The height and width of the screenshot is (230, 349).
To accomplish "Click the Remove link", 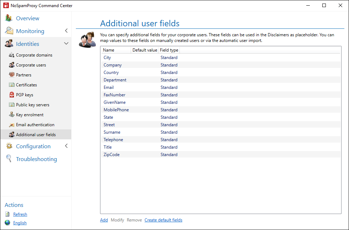I will pyautogui.click(x=134, y=220).
